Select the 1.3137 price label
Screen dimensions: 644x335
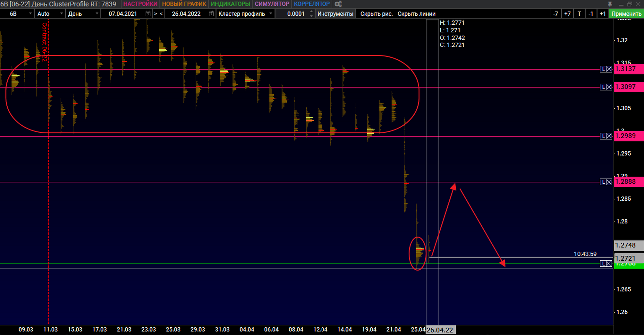(x=629, y=69)
